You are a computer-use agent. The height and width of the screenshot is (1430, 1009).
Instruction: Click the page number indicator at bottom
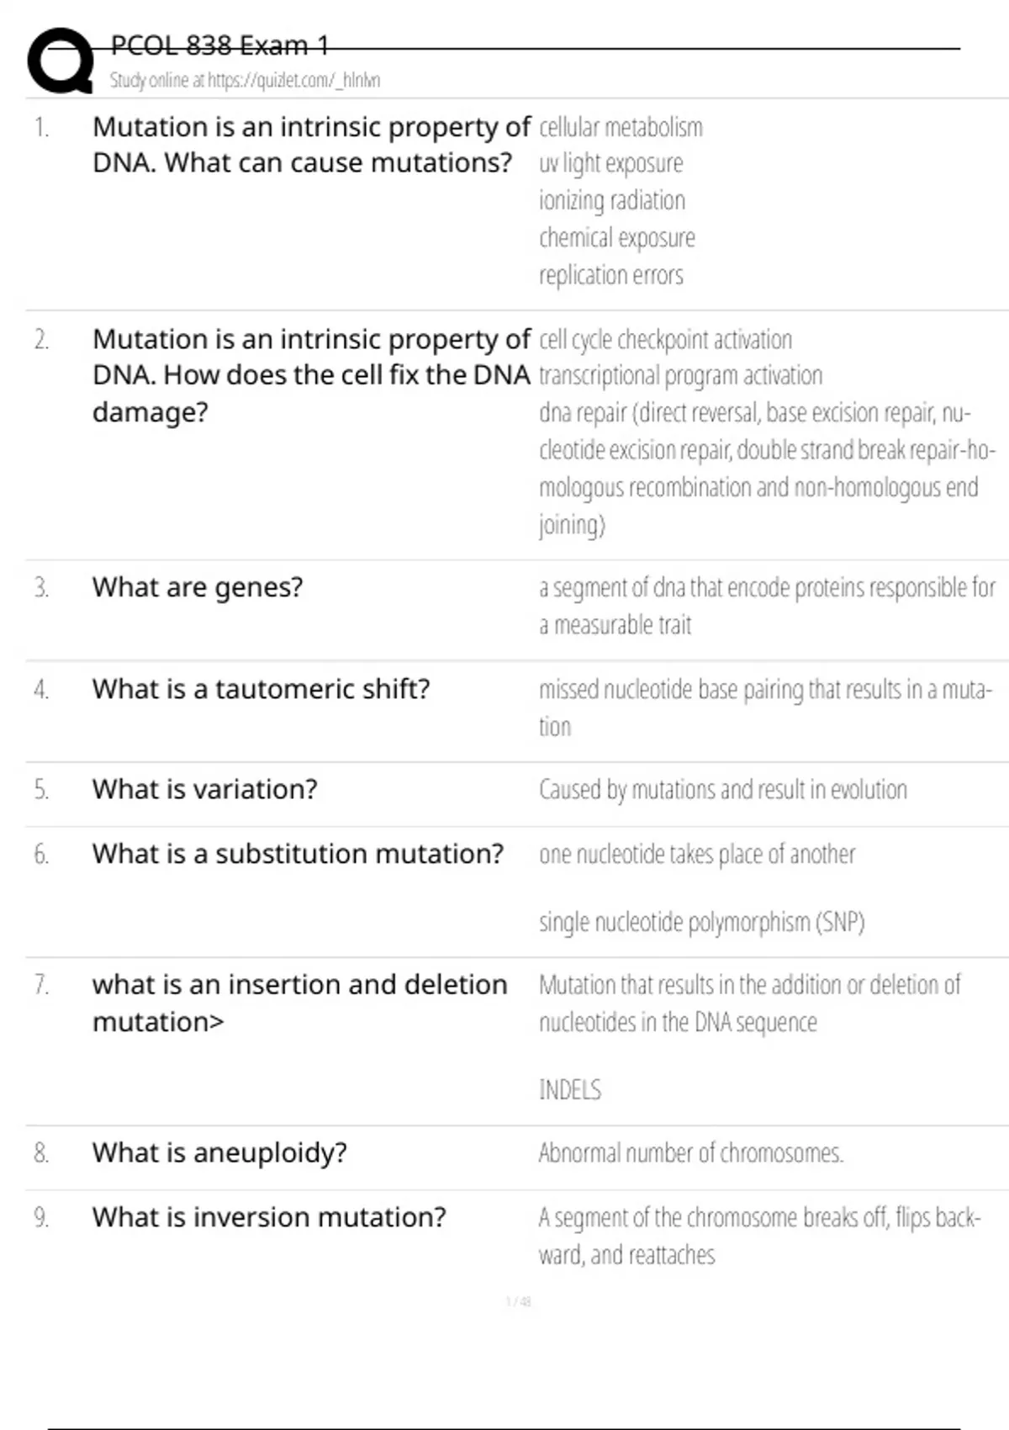point(518,1302)
